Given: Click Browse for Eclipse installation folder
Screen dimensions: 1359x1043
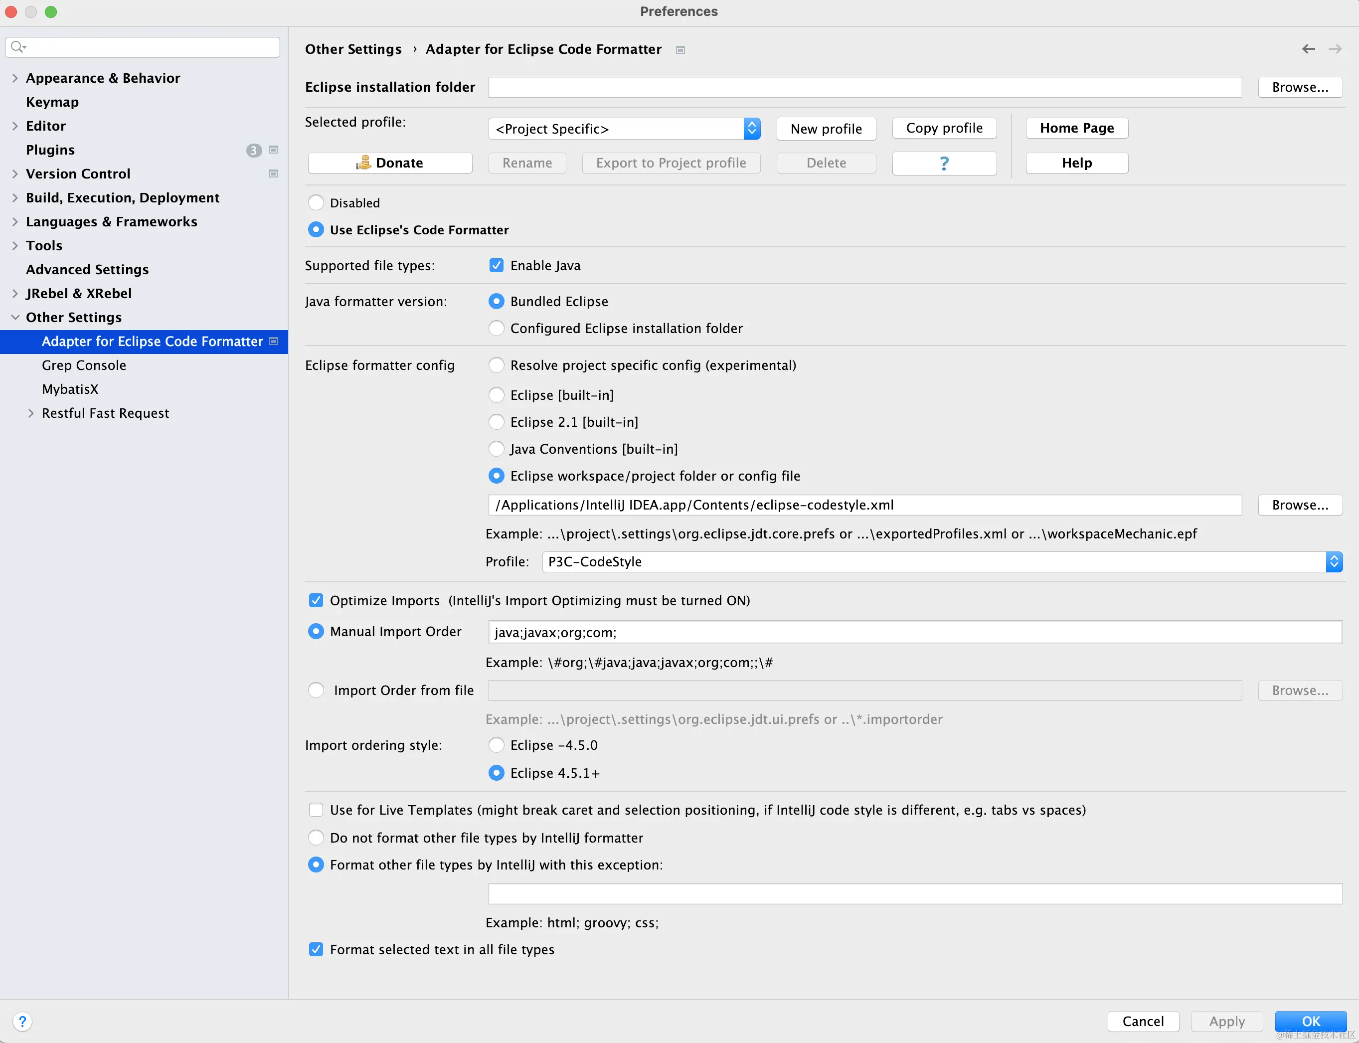Looking at the screenshot, I should click(1300, 88).
